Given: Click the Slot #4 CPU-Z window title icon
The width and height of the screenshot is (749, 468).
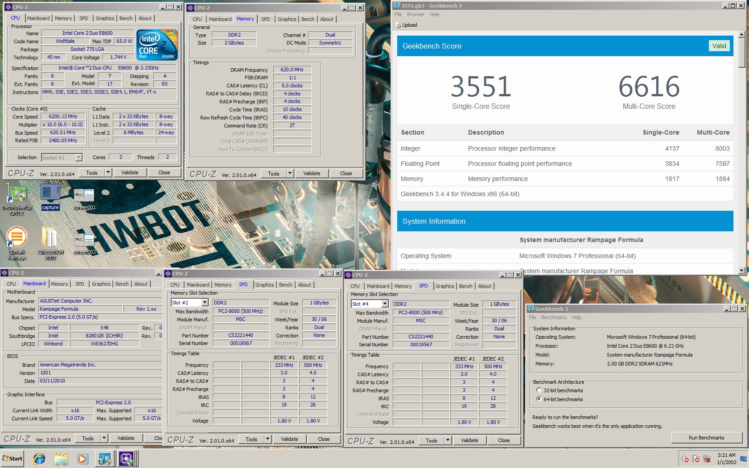Looking at the screenshot, I should tap(349, 275).
